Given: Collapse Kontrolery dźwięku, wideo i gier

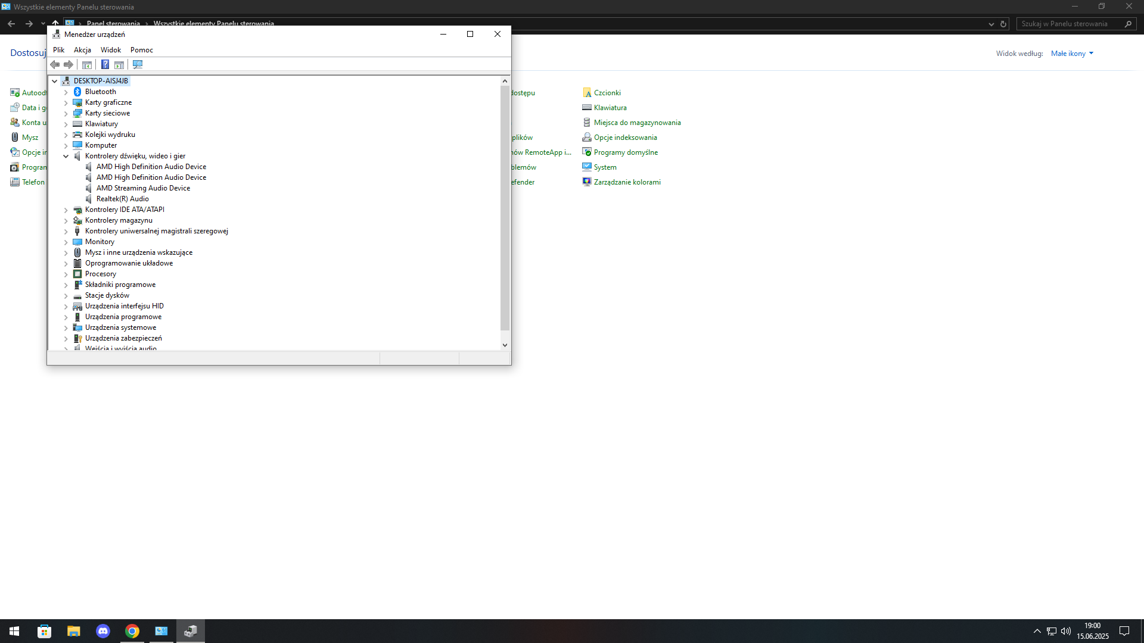Looking at the screenshot, I should (66, 156).
